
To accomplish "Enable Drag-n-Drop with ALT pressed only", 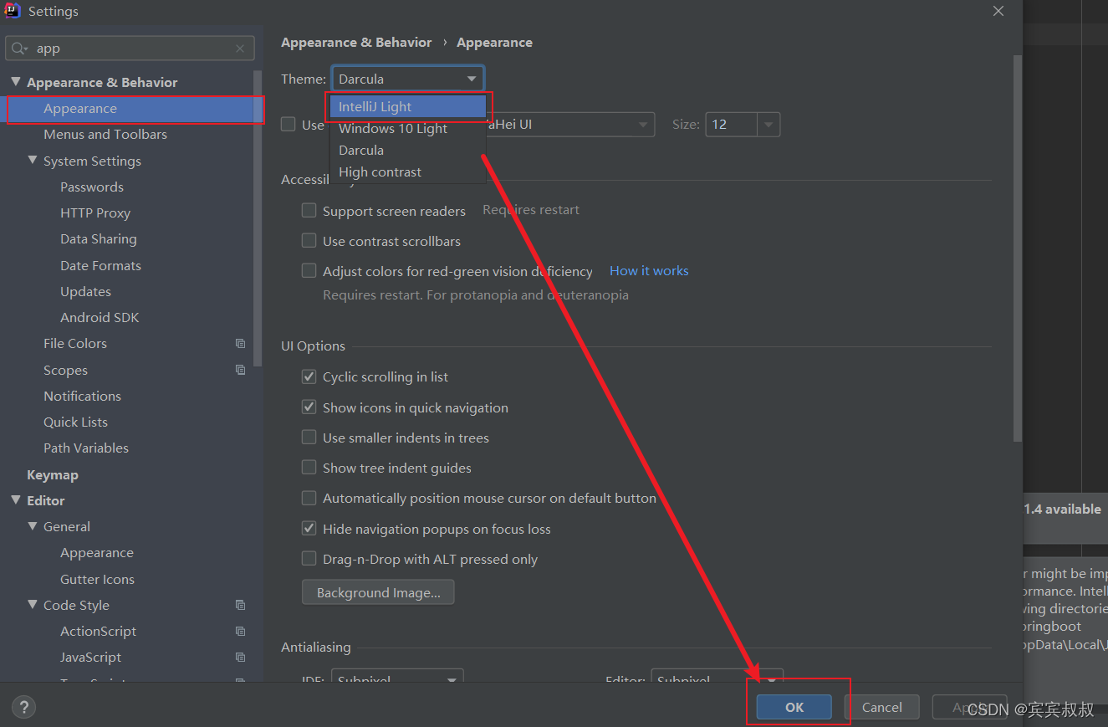I will (309, 559).
